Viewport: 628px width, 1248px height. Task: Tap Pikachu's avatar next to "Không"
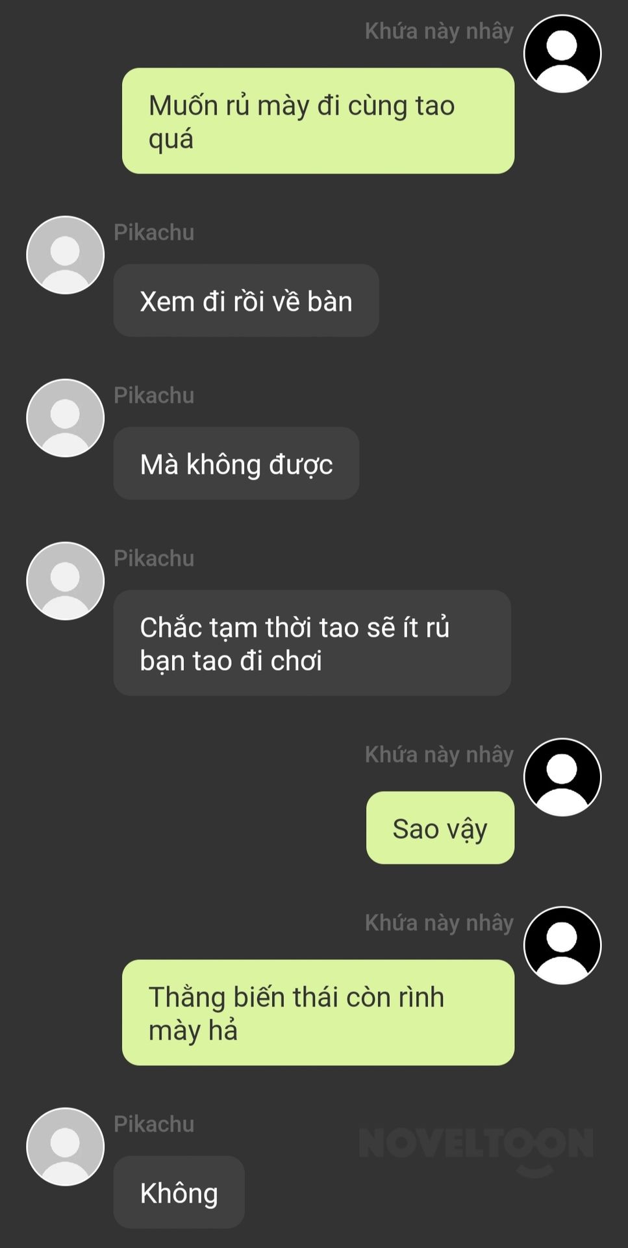click(65, 1147)
